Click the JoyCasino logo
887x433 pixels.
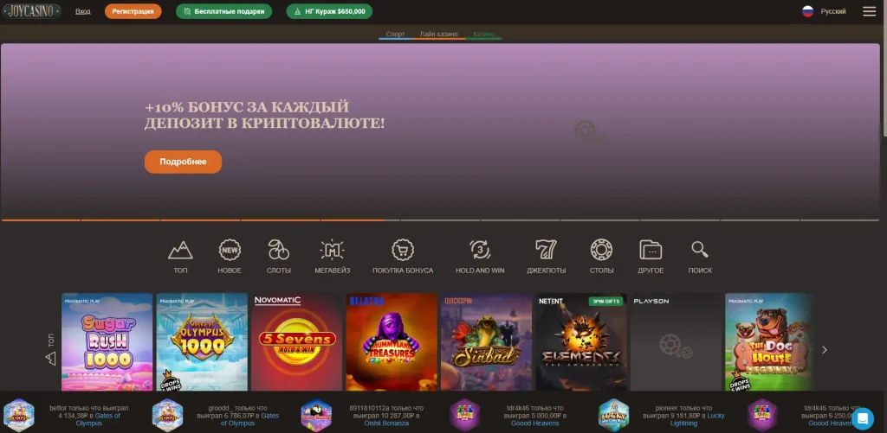click(x=31, y=11)
